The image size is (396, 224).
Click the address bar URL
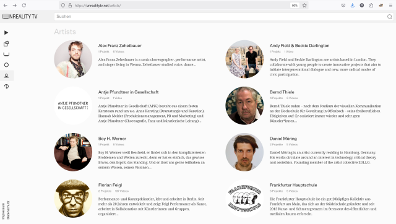click(x=98, y=6)
